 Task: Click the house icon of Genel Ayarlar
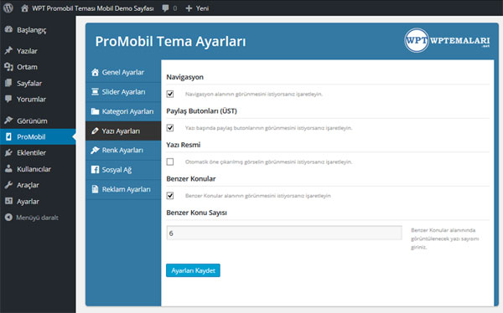[x=95, y=73]
